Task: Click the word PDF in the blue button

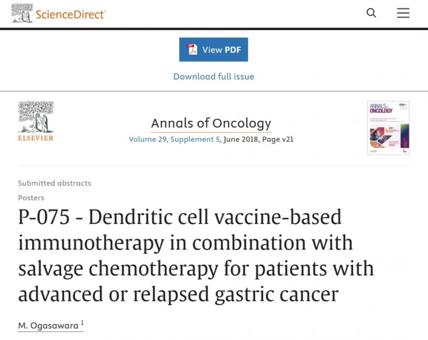Action: 233,50
